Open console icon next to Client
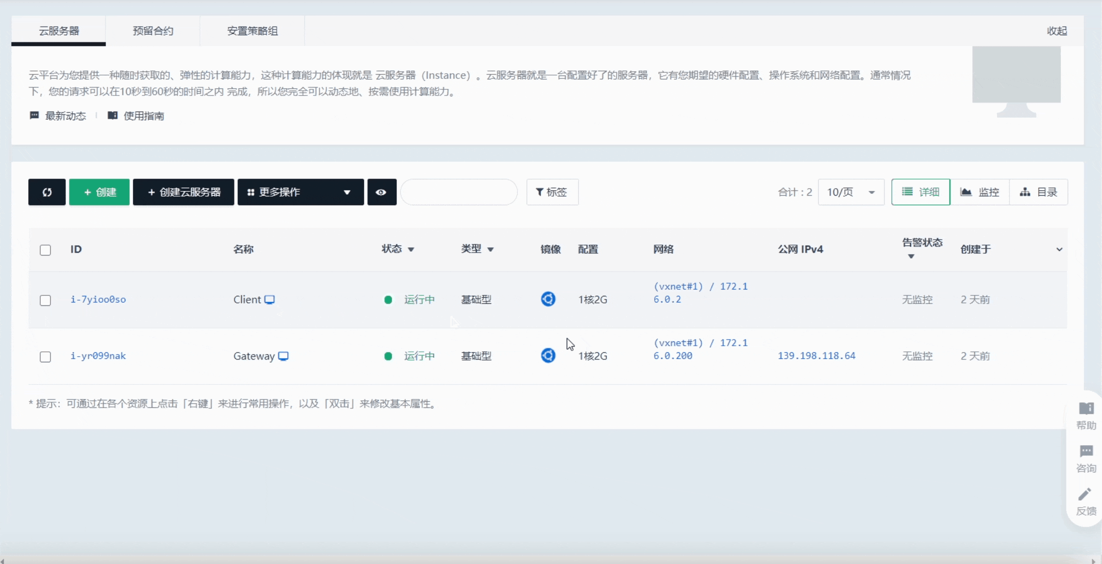Image resolution: width=1102 pixels, height=564 pixels. click(x=269, y=299)
